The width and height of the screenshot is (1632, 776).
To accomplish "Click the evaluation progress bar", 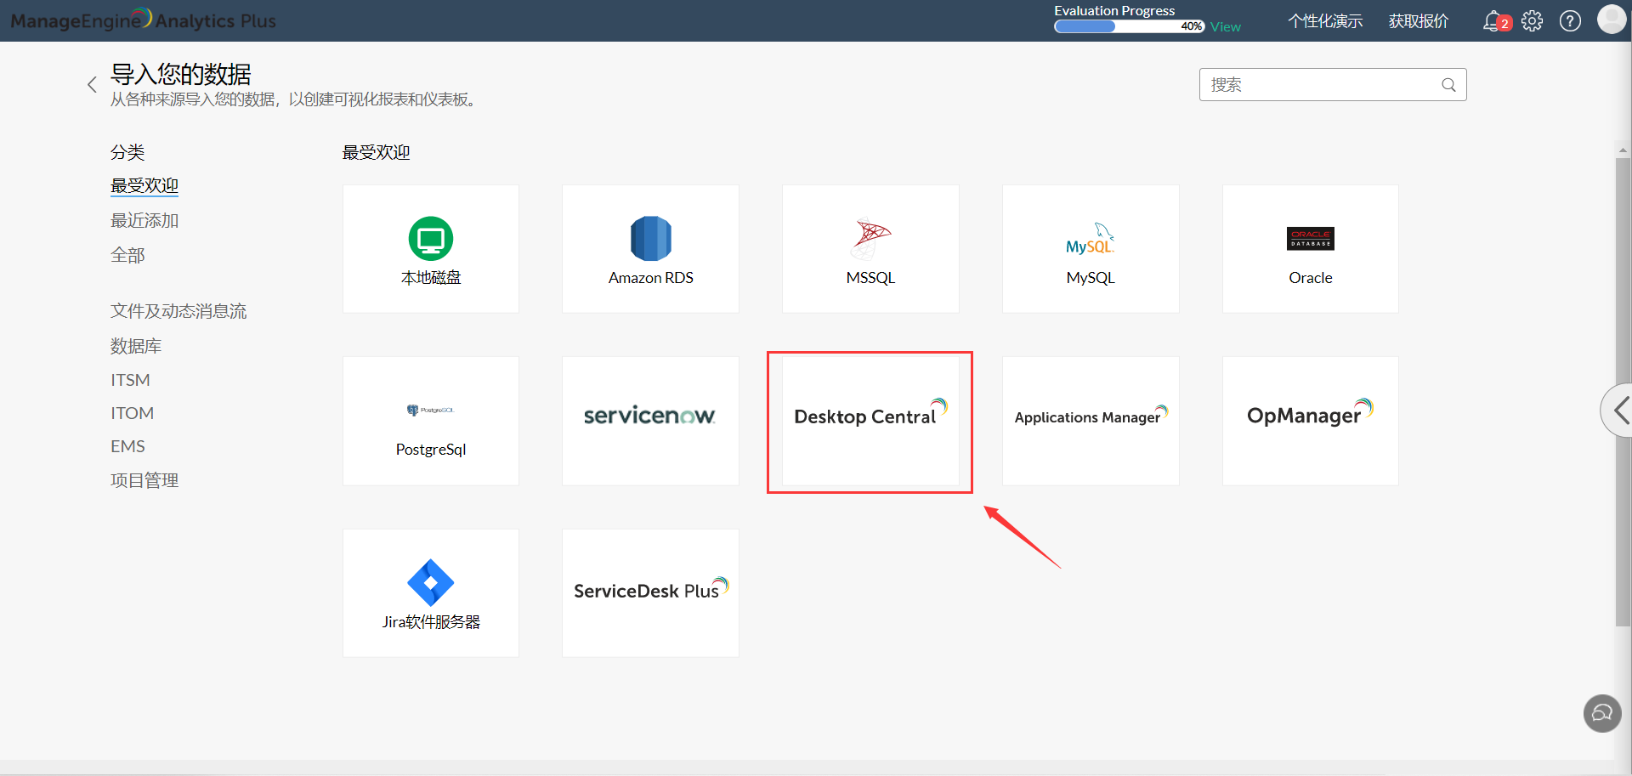I will [1130, 26].
